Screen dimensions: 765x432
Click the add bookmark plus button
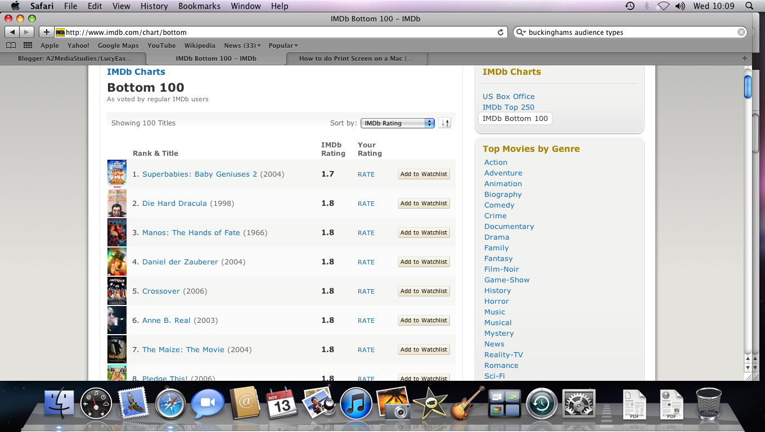click(x=47, y=32)
